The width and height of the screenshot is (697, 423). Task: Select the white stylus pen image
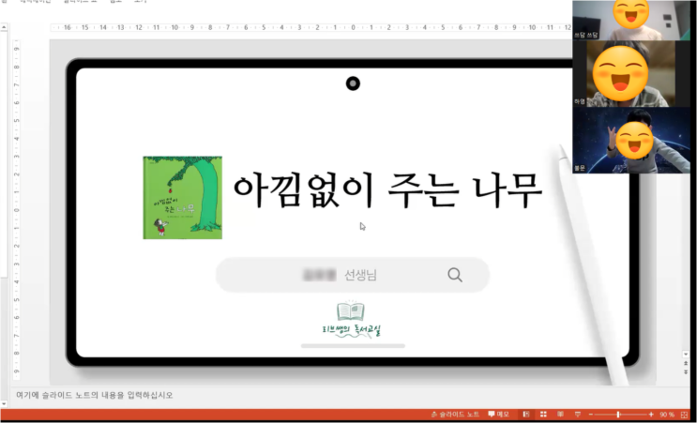[x=594, y=264]
